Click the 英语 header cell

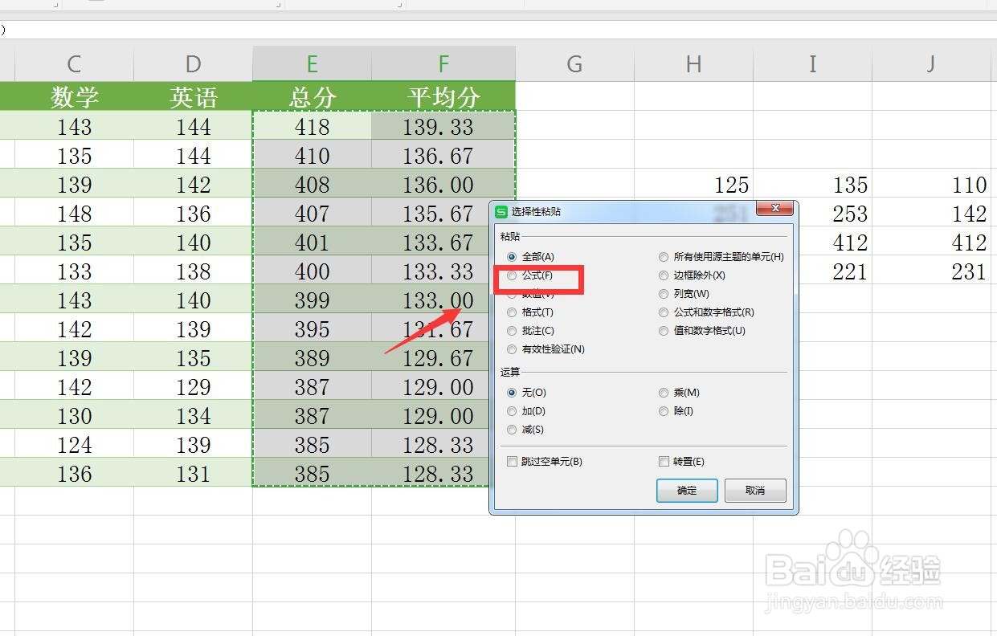[x=193, y=97]
